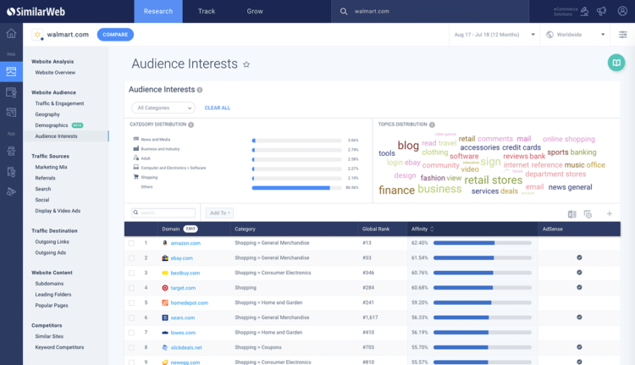Open the slickdeals.net domain link
Viewport: 635px width, 365px height.
pos(186,347)
